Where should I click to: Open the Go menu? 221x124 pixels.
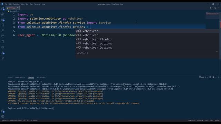[x=27, y=4]
